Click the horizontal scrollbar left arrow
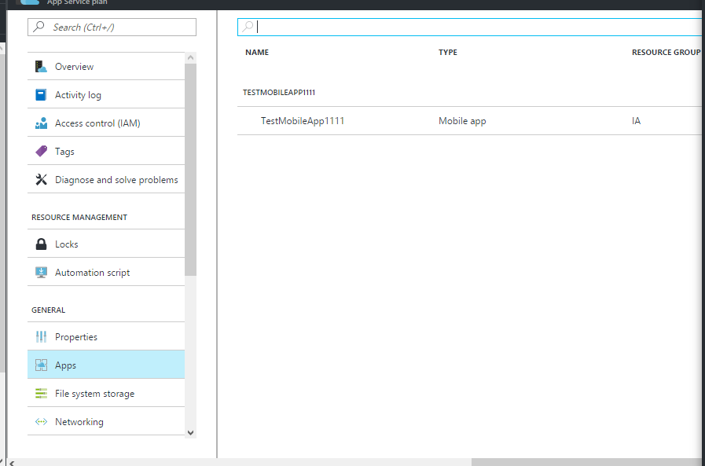Image resolution: width=705 pixels, height=466 pixels. coord(12,462)
